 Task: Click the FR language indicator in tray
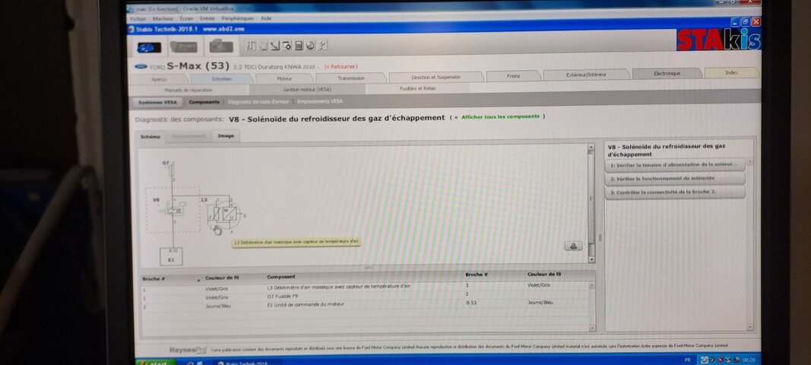[688, 360]
